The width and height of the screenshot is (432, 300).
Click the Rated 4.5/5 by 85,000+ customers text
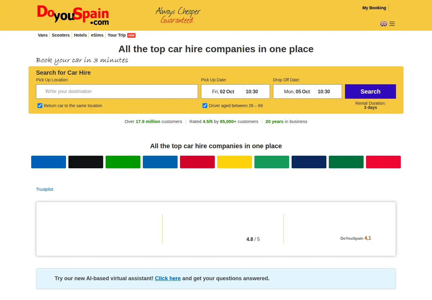tap(224, 121)
